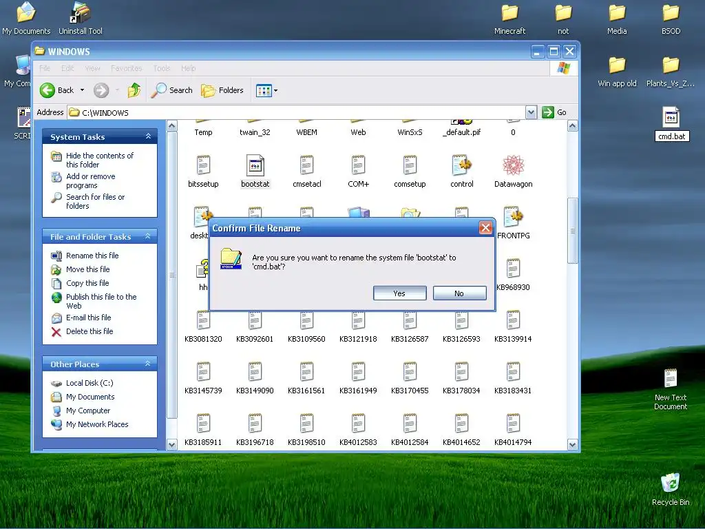Confirm rename by clicking Yes
Image resolution: width=705 pixels, height=529 pixels.
400,293
